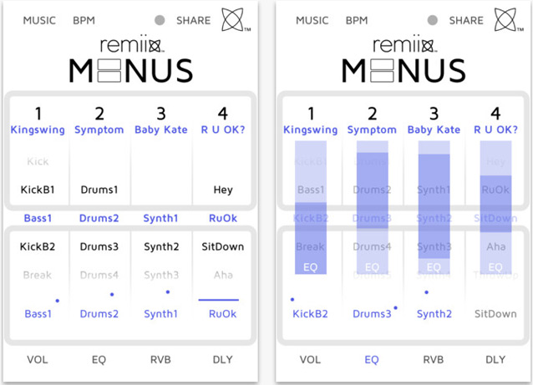Select the RVB mode in left screen
The height and width of the screenshot is (385, 533).
[x=160, y=360]
